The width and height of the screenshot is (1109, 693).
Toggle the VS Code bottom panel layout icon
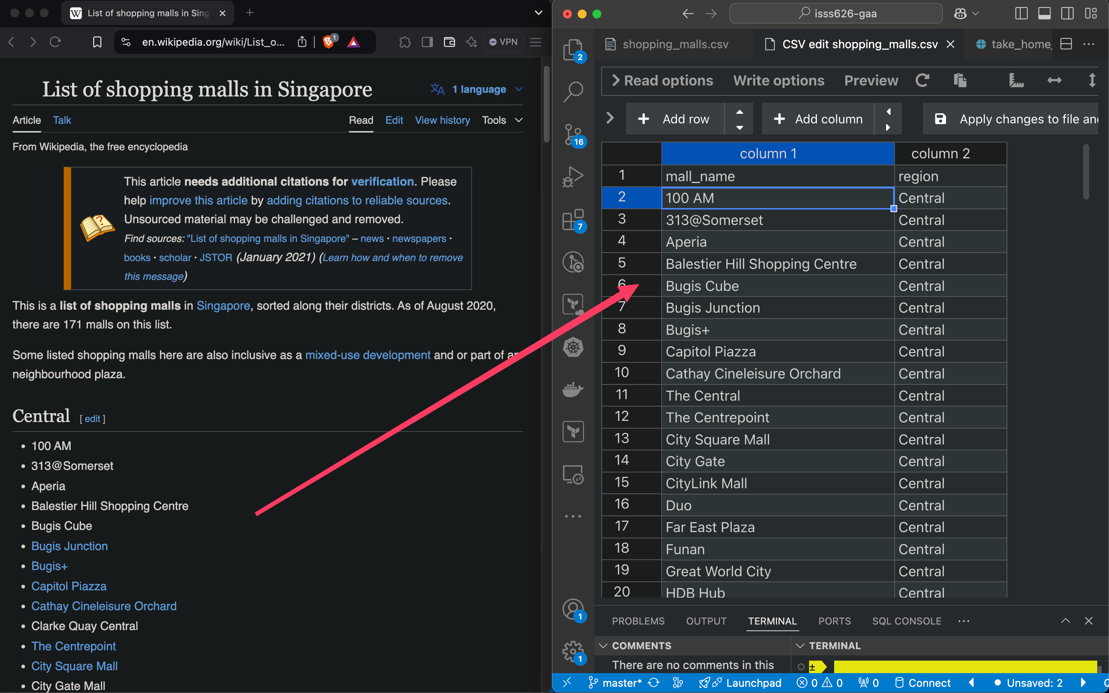point(1045,14)
